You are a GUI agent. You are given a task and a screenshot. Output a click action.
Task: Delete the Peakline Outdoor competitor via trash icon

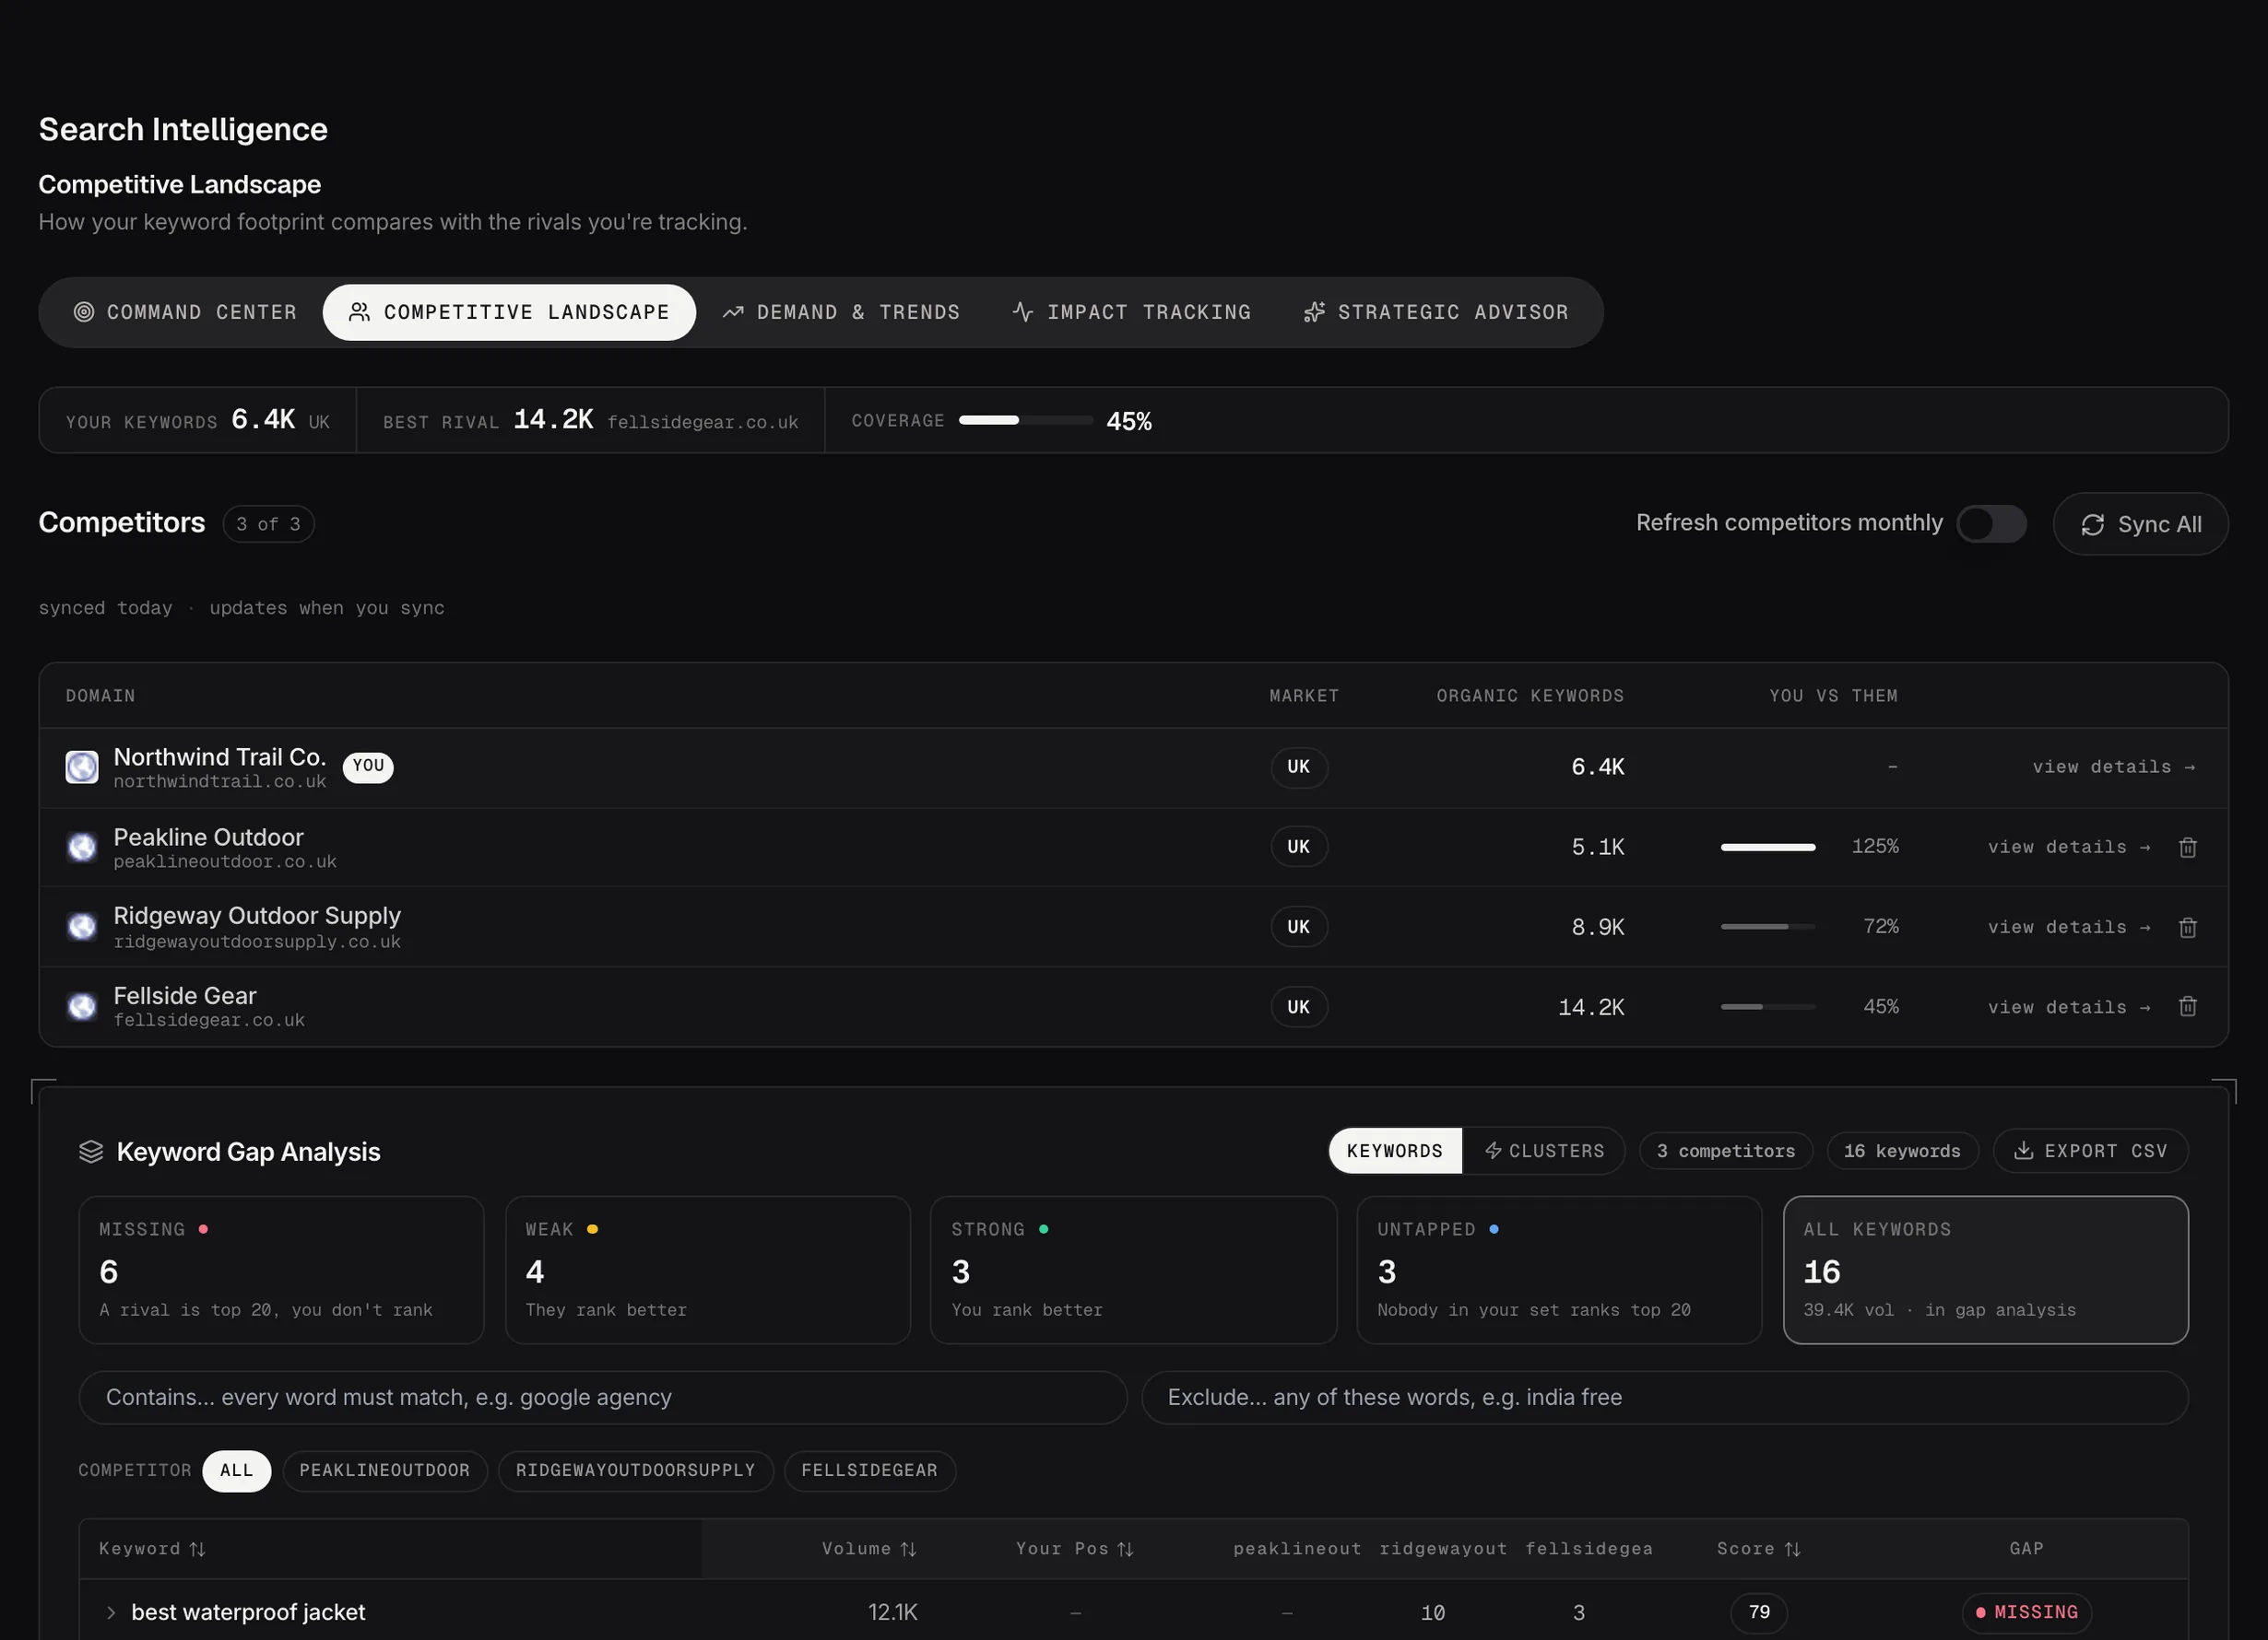(2187, 848)
